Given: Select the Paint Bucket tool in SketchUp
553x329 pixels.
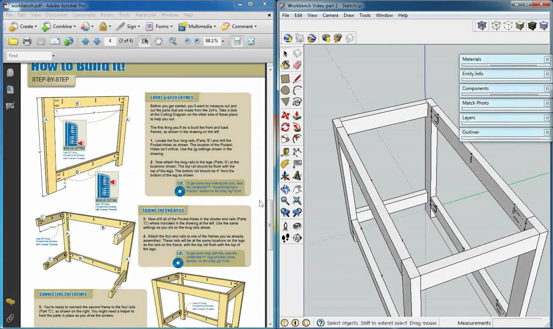Looking at the screenshot, I should [x=285, y=65].
